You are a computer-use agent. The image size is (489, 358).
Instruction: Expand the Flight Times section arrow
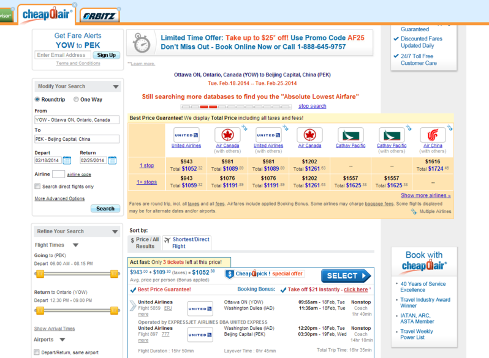75,245
